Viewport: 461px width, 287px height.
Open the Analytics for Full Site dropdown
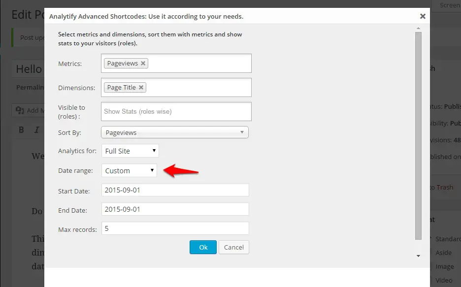[x=130, y=151]
